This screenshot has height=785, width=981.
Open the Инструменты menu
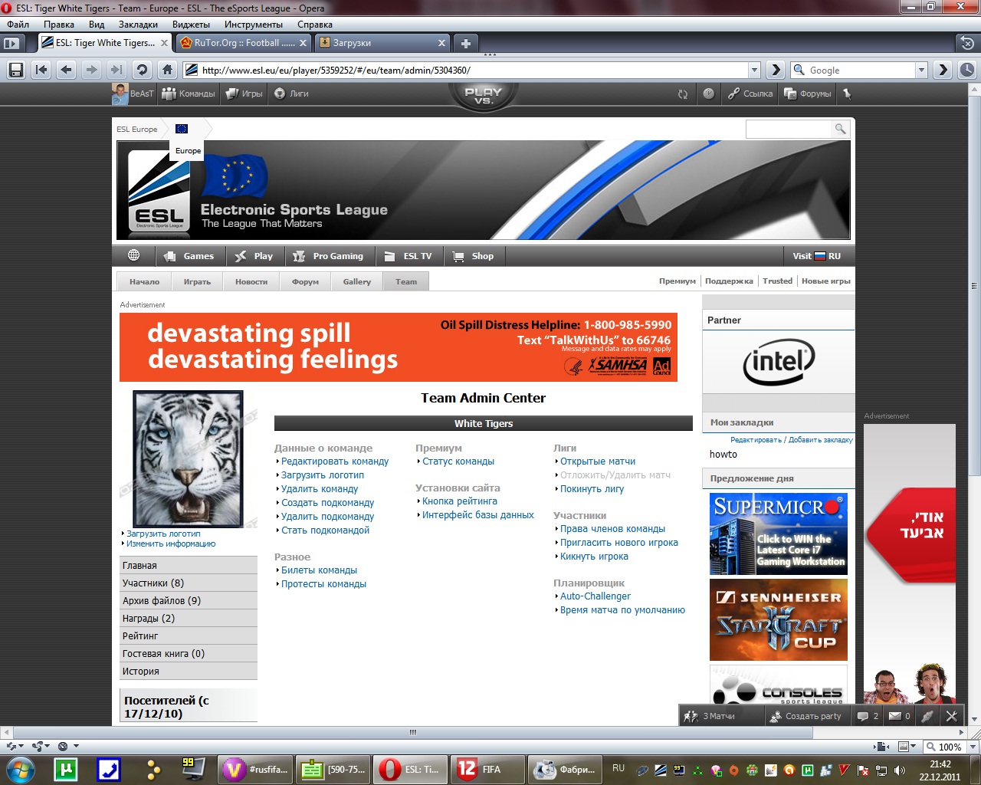[x=254, y=25]
